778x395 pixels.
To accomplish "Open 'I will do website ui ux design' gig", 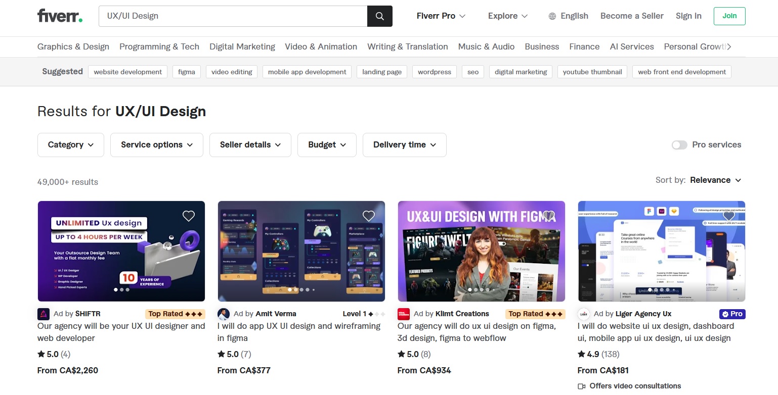I will (656, 332).
